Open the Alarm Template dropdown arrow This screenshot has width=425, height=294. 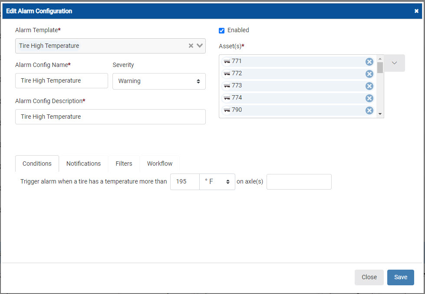tap(200, 46)
